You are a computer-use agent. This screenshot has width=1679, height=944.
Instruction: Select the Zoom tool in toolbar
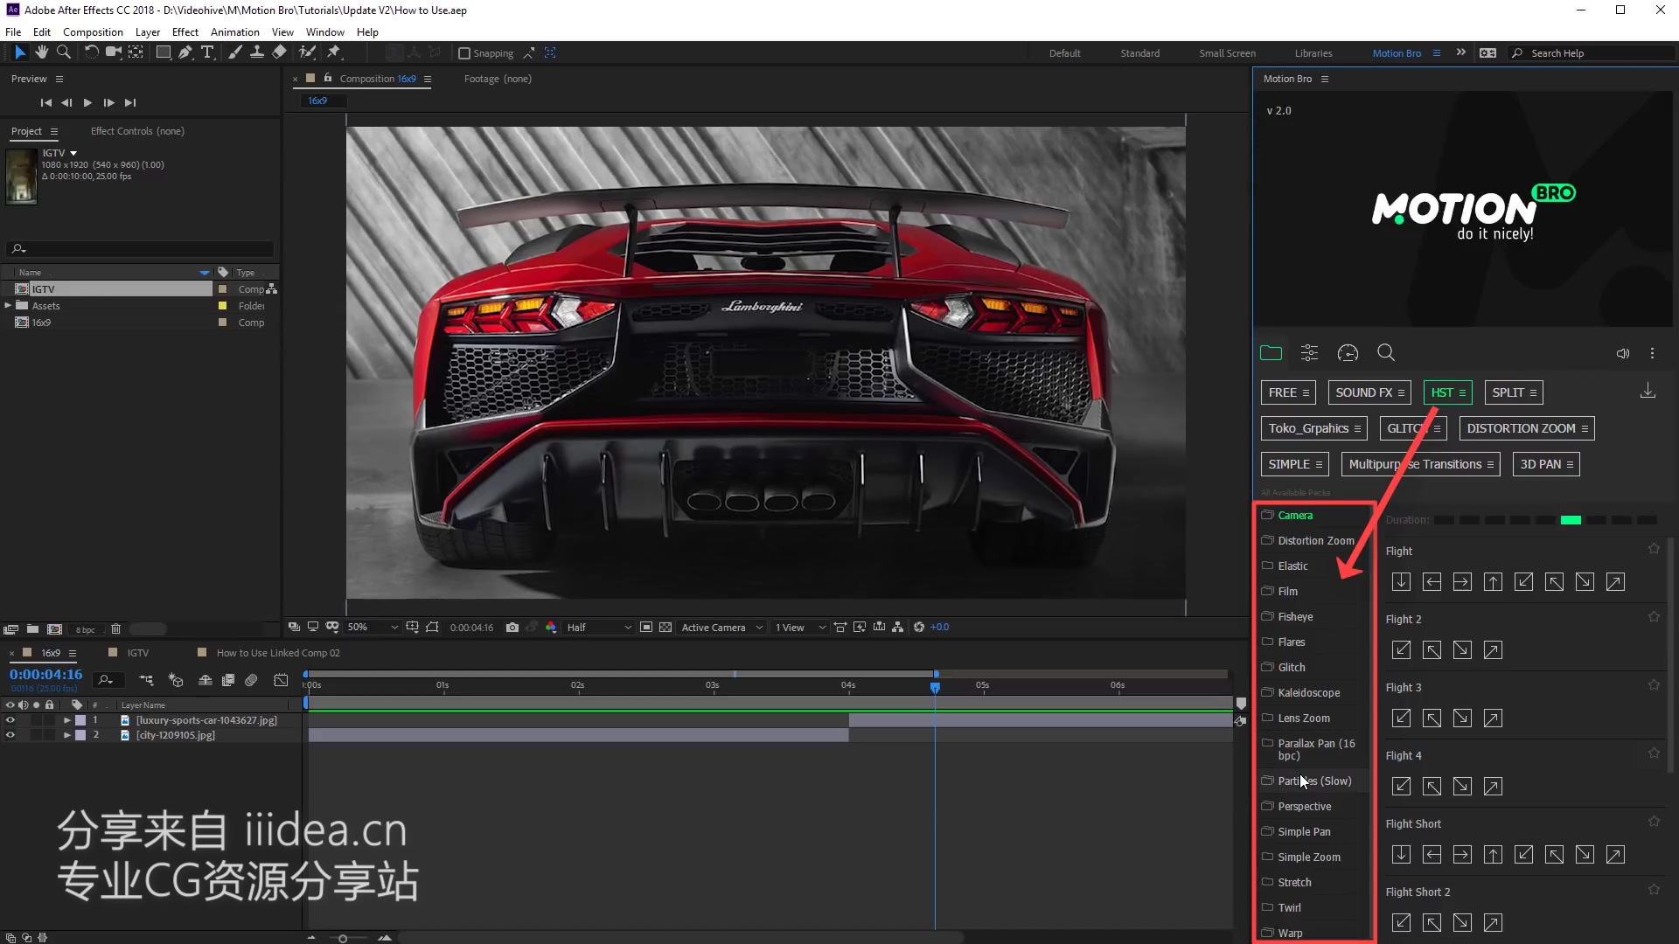[x=64, y=52]
